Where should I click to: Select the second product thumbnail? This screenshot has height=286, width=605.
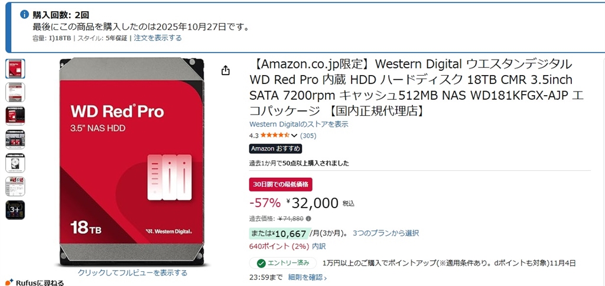pyautogui.click(x=15, y=92)
